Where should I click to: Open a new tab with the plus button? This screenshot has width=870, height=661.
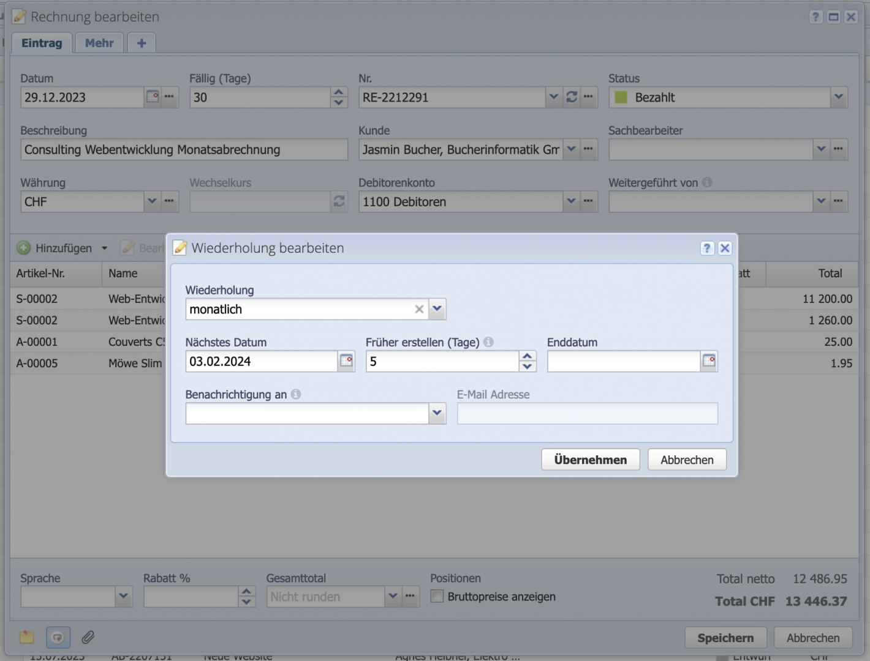pyautogui.click(x=141, y=42)
